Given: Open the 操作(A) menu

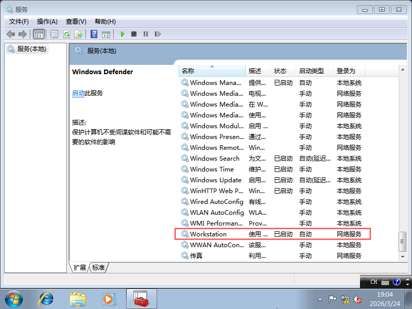Looking at the screenshot, I should (x=47, y=22).
